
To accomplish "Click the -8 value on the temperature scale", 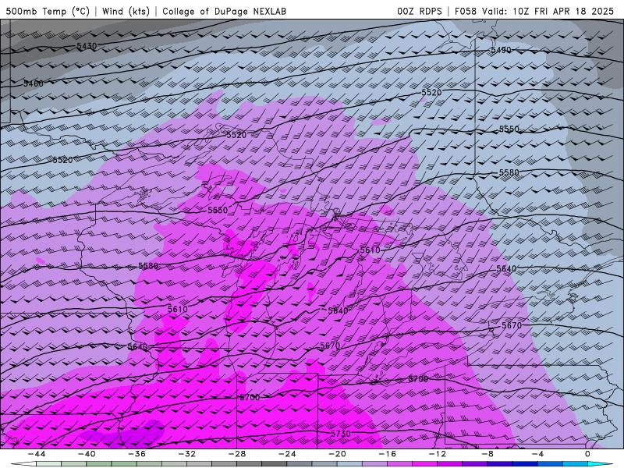I will click(x=487, y=454).
